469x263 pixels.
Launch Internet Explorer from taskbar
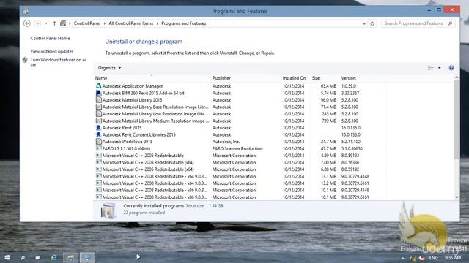[x=53, y=257]
